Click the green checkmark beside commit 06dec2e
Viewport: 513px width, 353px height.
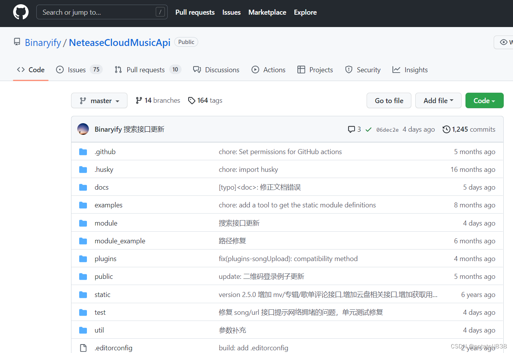tap(368, 129)
